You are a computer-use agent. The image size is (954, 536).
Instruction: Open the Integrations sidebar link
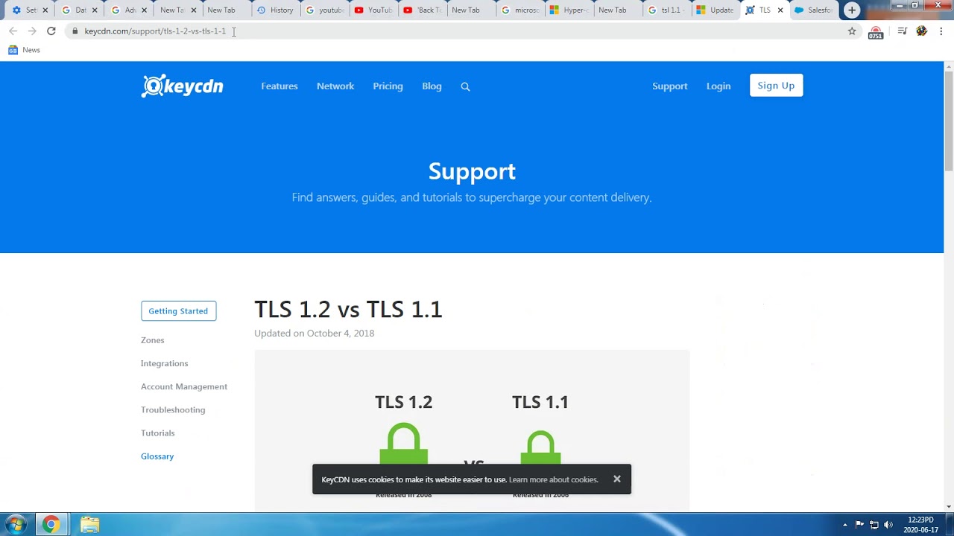(x=165, y=363)
